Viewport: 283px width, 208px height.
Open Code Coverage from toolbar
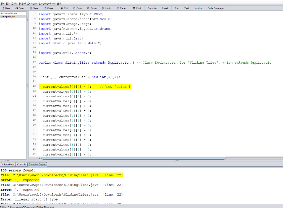pyautogui.click(x=216, y=8)
